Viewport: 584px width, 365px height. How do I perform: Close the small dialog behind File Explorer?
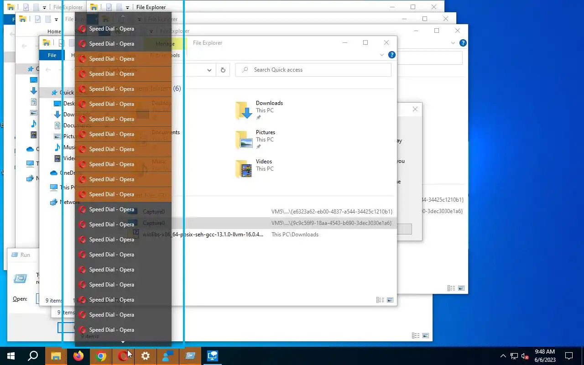(x=415, y=109)
